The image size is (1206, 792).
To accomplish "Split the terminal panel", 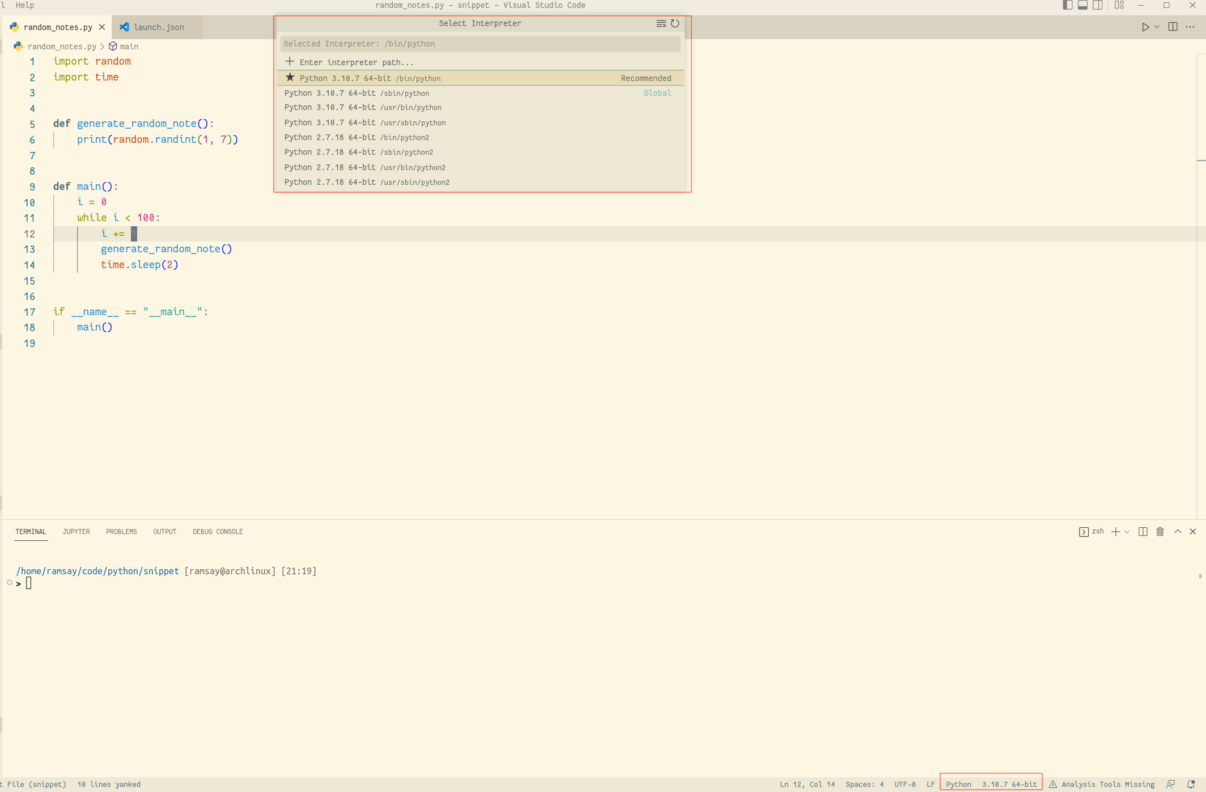I will (1143, 531).
